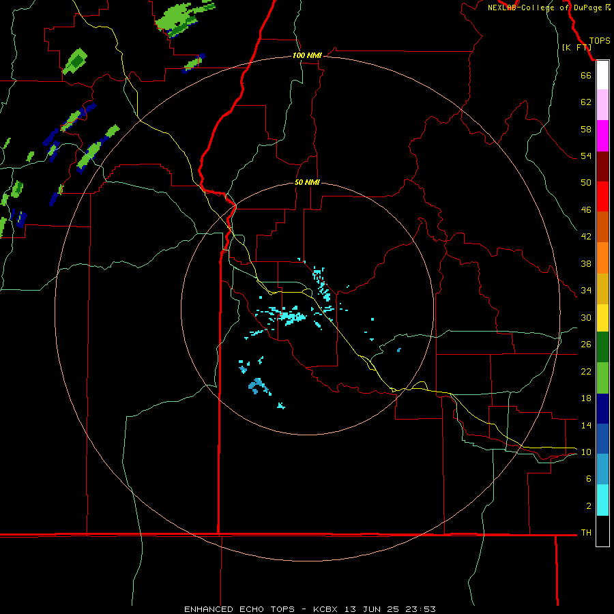
Task: Click the yellow legend swatch
Action: pos(602,318)
